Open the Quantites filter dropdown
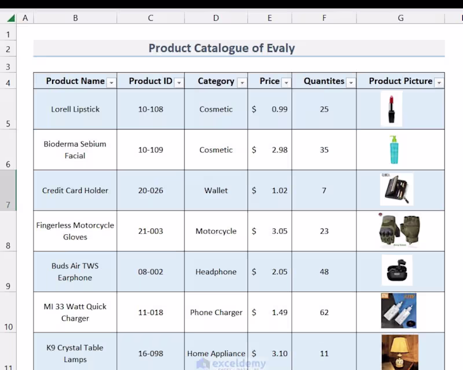This screenshot has height=370, width=463. pos(351,83)
